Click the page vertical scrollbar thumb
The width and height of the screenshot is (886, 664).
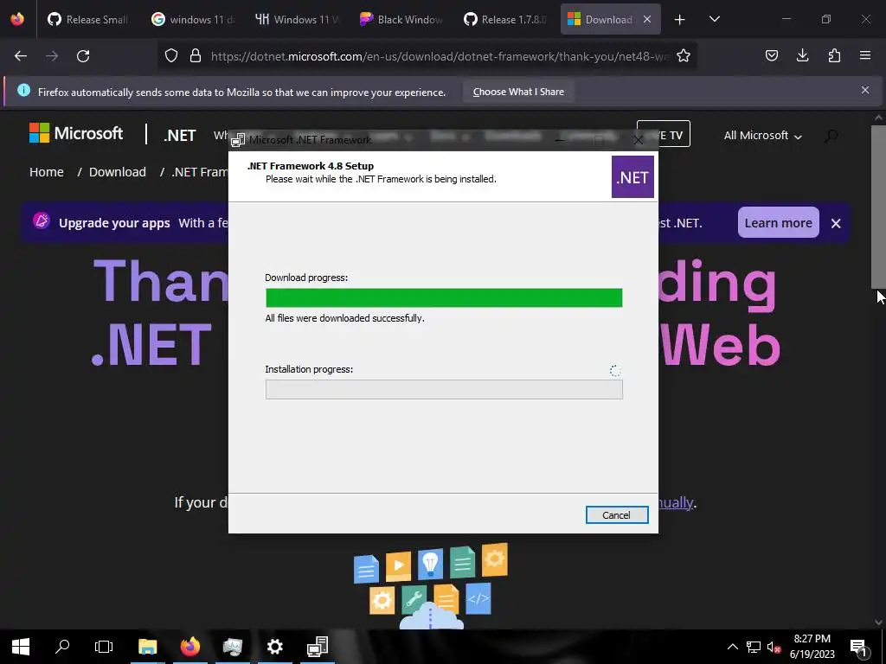click(878, 206)
